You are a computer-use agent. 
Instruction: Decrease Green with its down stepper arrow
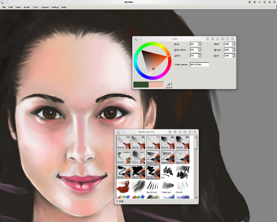(x=234, y=51)
